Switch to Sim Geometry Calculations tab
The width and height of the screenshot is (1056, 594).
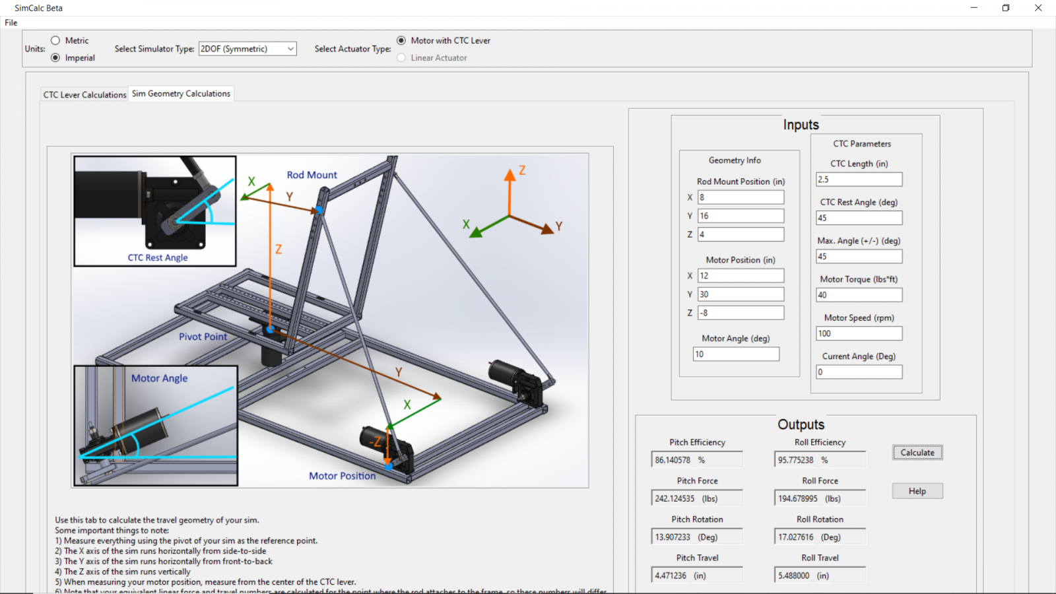click(x=181, y=94)
